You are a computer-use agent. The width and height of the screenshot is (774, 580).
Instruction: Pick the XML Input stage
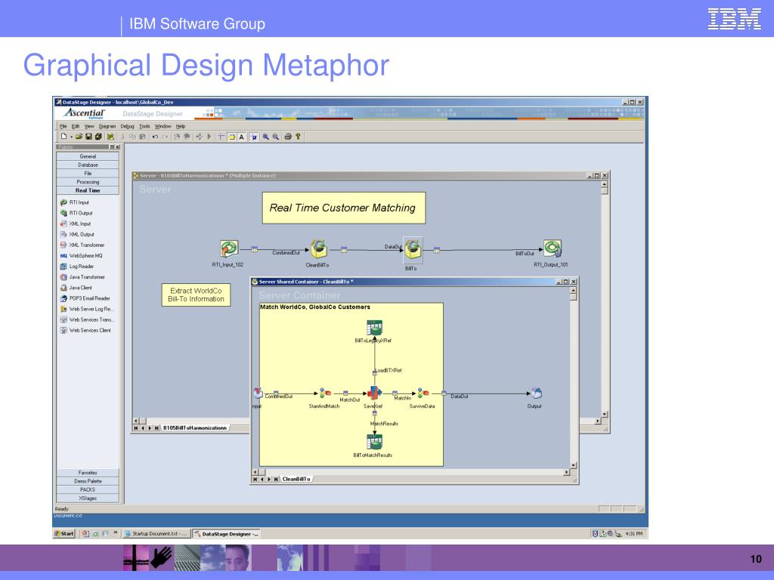[x=76, y=224]
